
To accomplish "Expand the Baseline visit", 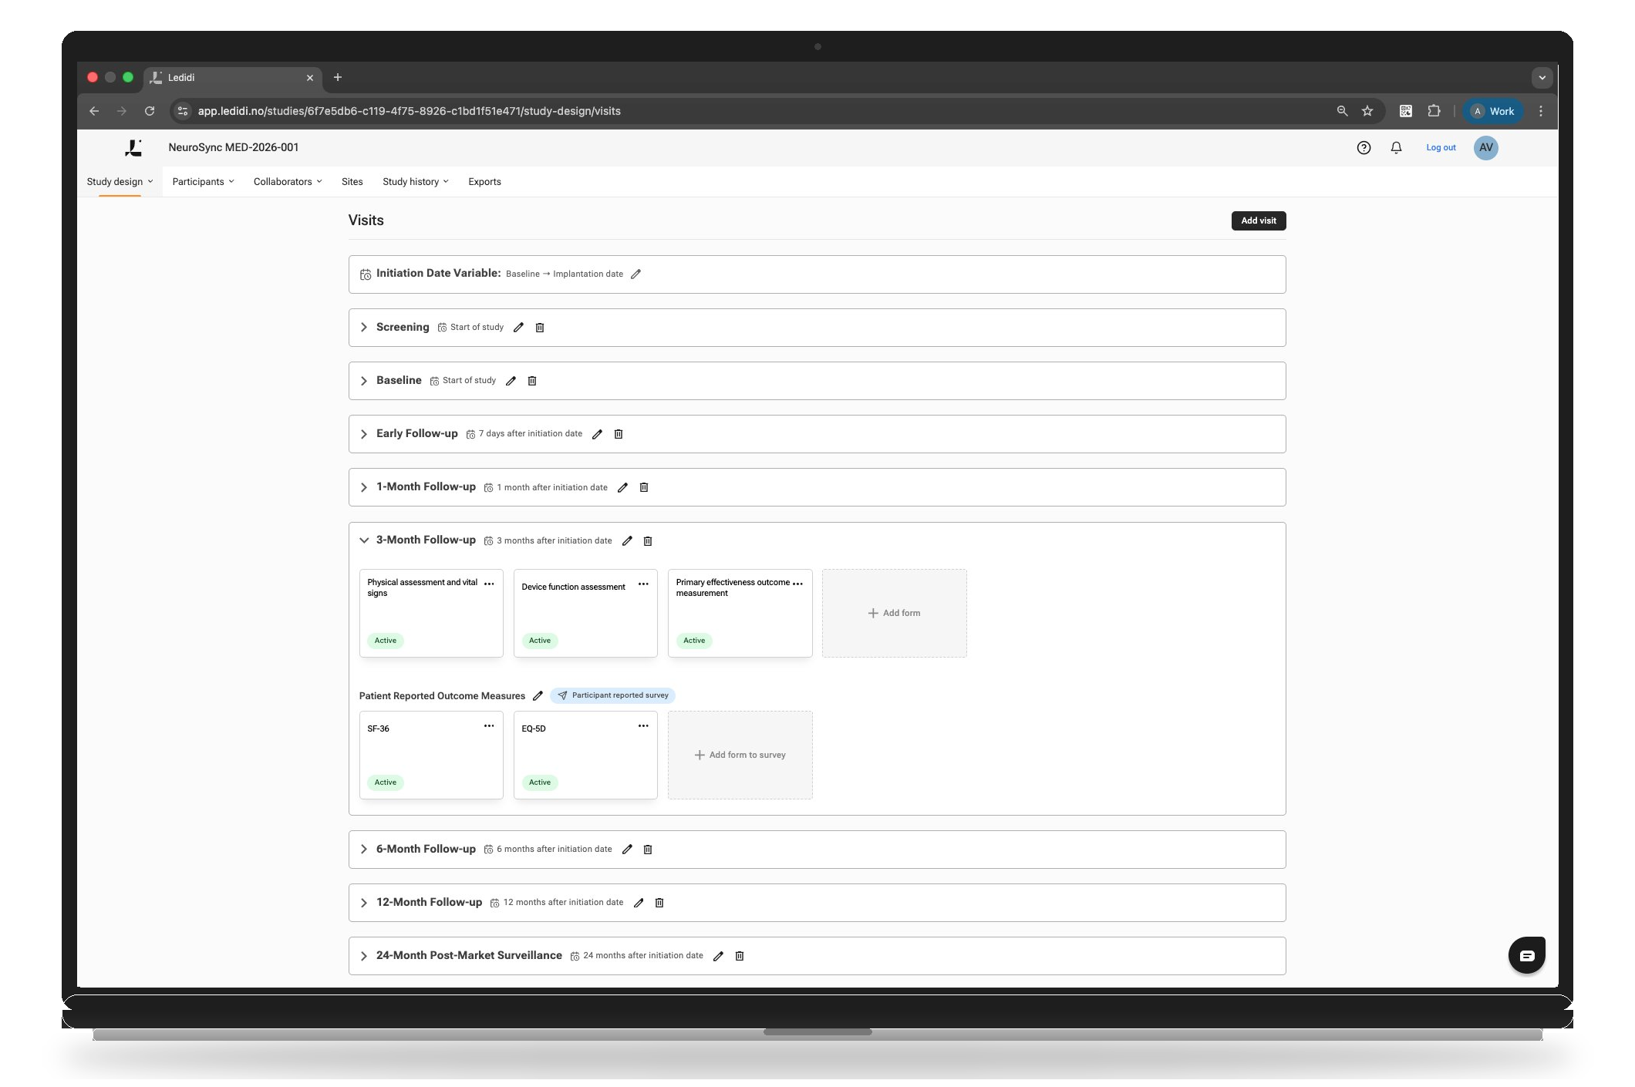I will coord(364,381).
